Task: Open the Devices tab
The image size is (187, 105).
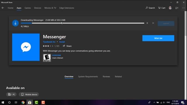Action: pos(38,8)
